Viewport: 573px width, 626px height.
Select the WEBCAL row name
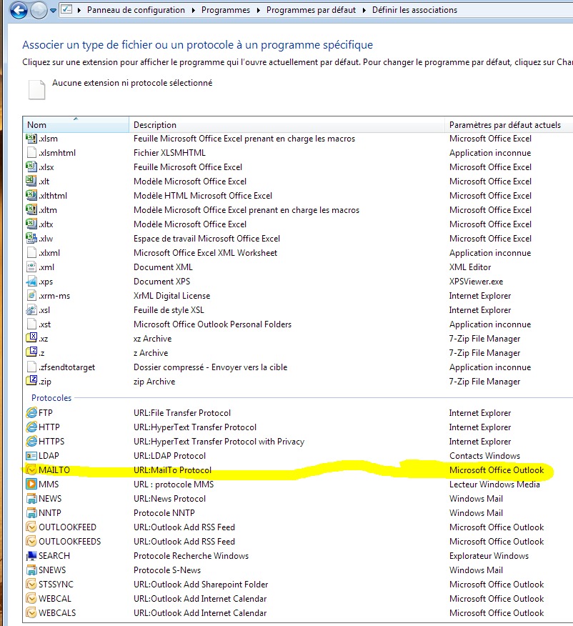55,598
